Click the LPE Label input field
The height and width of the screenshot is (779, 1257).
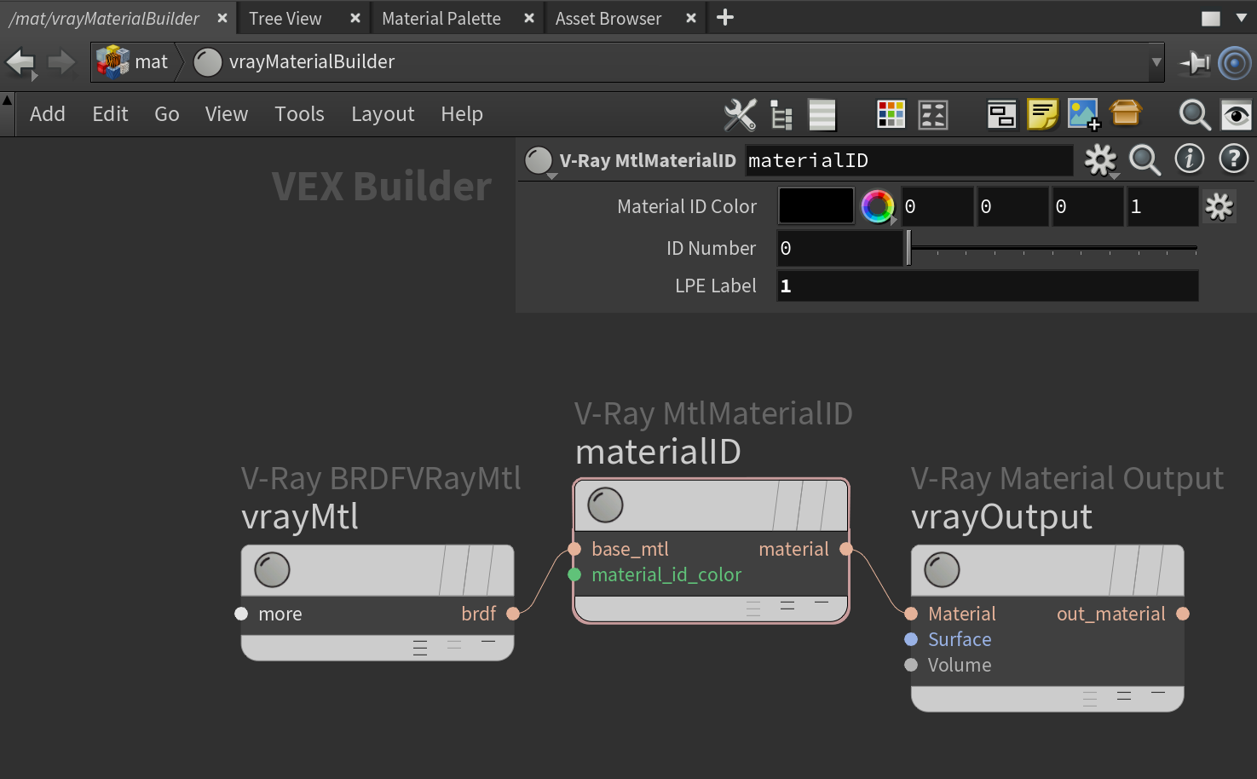(x=988, y=286)
